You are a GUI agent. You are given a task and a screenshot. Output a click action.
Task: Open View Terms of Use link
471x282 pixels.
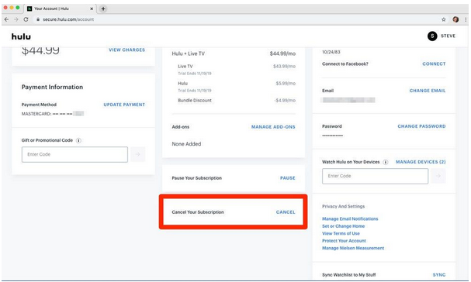[x=341, y=233]
